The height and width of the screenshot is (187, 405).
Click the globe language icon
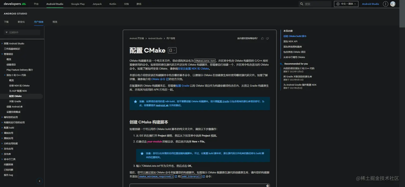coord(338,4)
